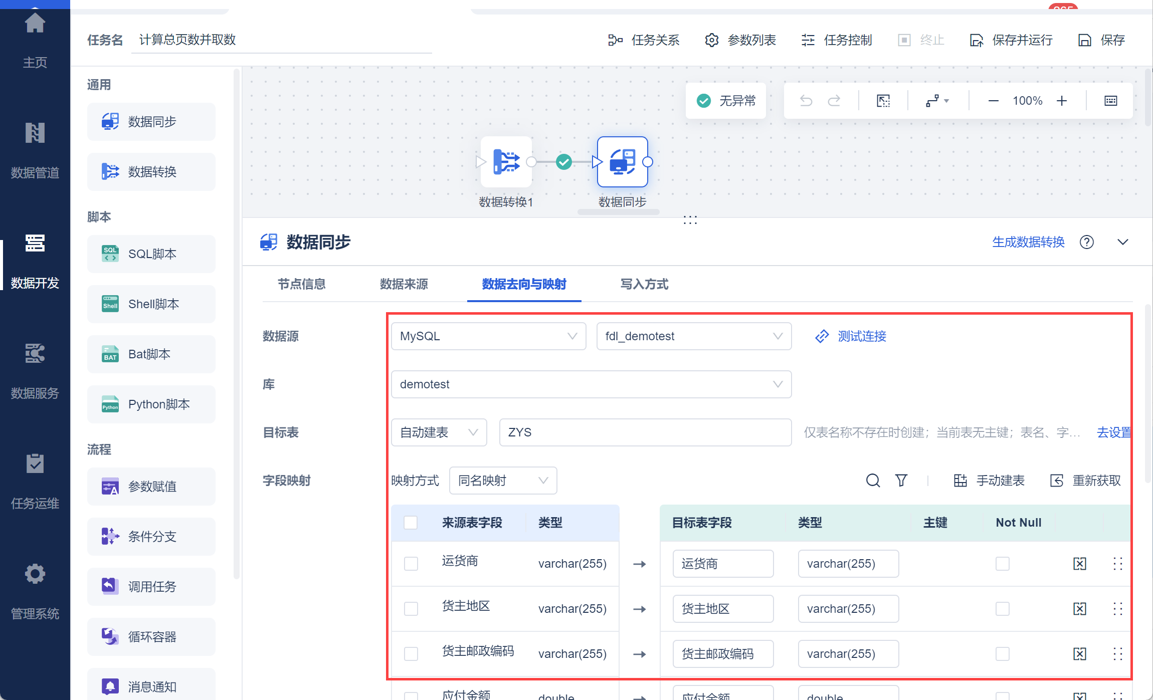Open the MySQL data source type dropdown
The width and height of the screenshot is (1153, 700).
click(488, 336)
